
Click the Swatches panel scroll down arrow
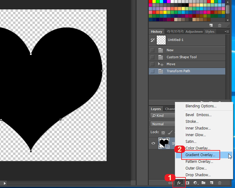[228, 20]
